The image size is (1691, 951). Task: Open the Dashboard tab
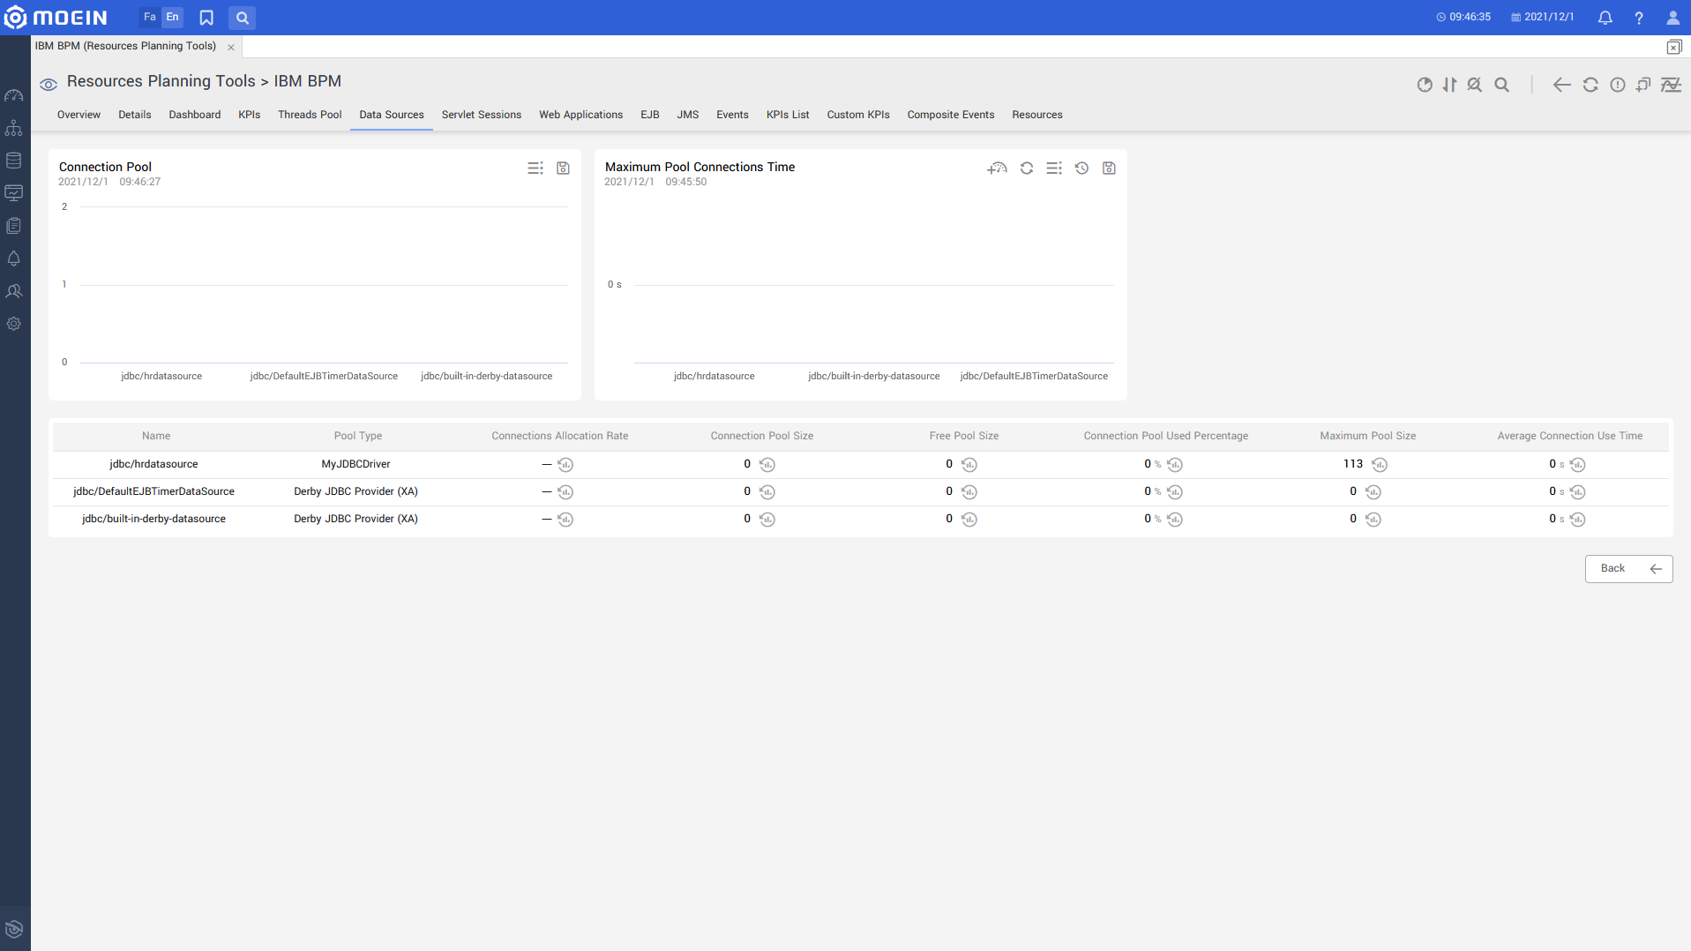tap(195, 115)
